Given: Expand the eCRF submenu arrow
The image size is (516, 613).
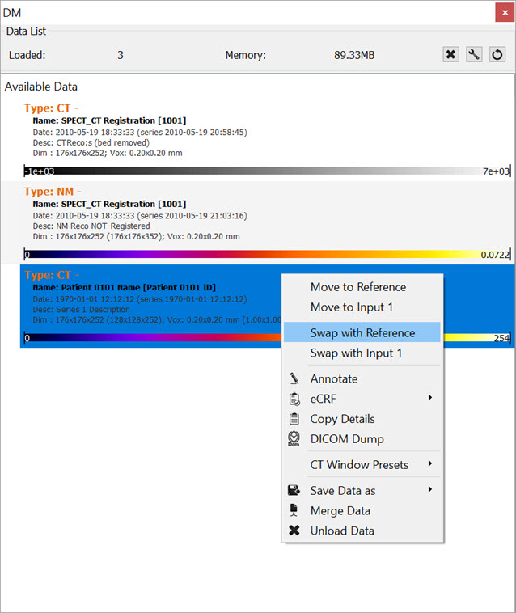Looking at the screenshot, I should coord(430,398).
